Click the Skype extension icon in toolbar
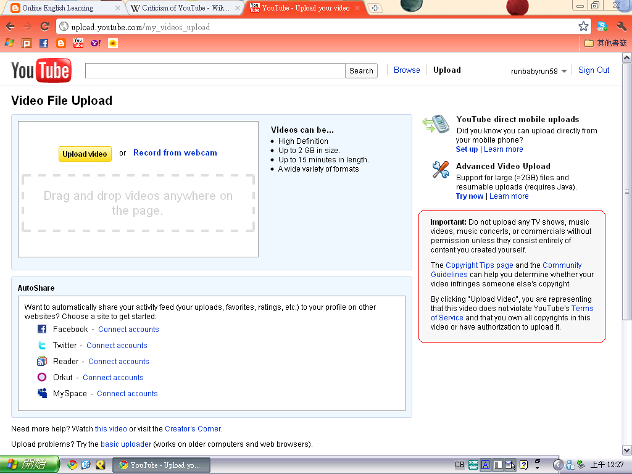 [602, 27]
